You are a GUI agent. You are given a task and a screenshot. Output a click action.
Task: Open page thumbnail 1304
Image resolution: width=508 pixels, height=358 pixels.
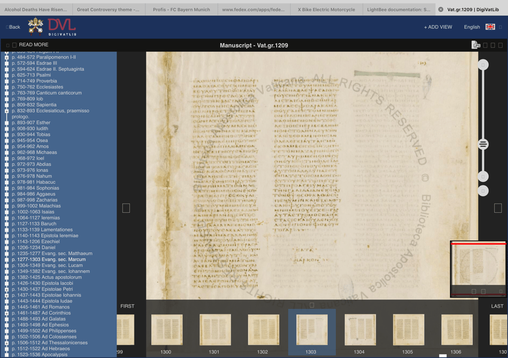coord(360,330)
